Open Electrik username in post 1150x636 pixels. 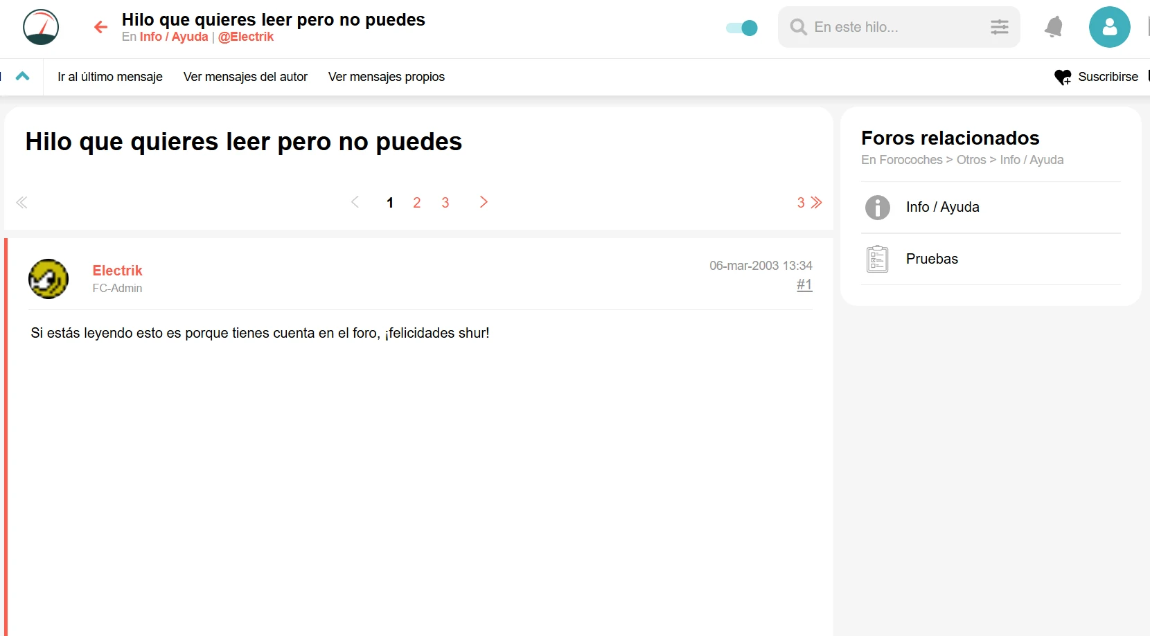pyautogui.click(x=117, y=271)
